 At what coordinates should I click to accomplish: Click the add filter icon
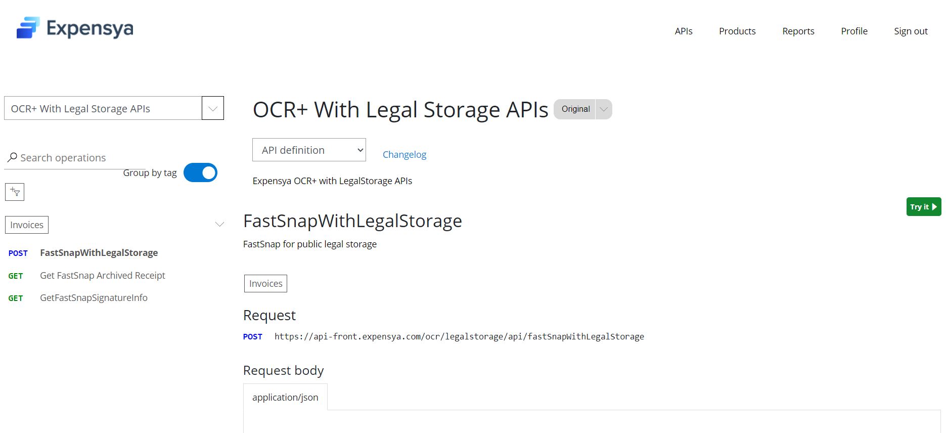15,192
